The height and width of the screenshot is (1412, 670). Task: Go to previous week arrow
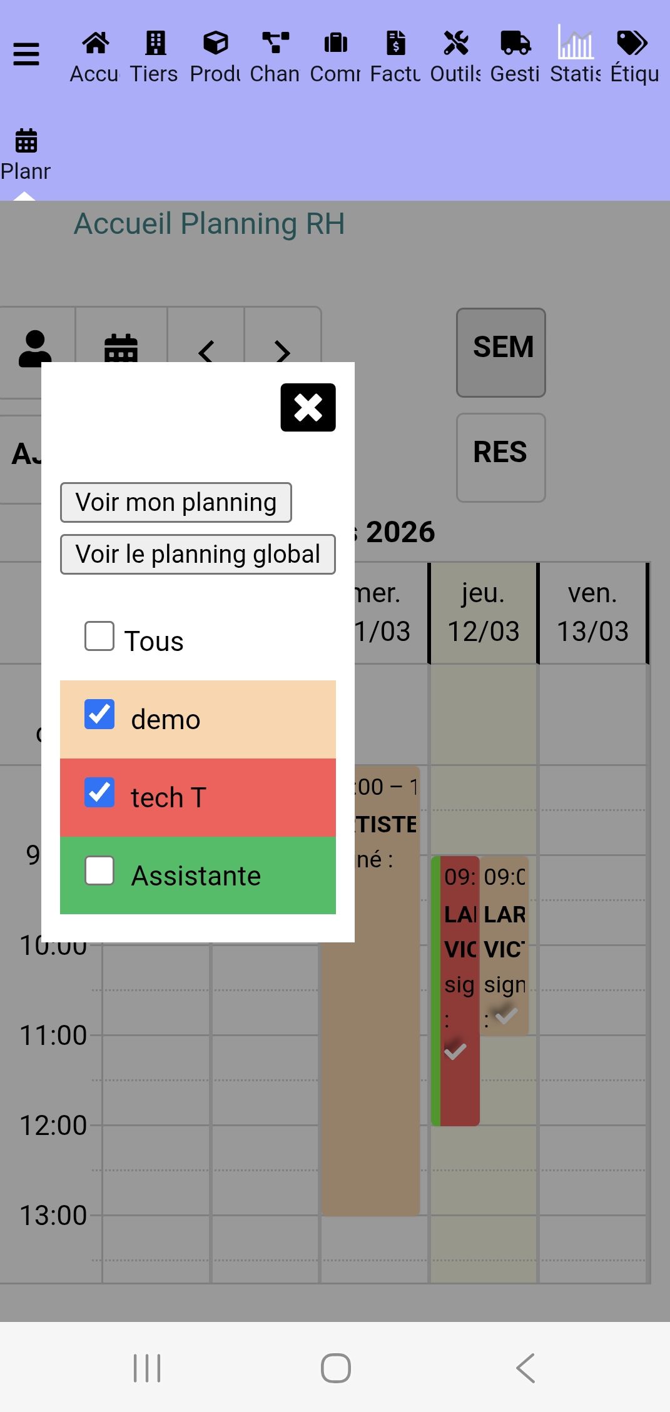(x=206, y=351)
